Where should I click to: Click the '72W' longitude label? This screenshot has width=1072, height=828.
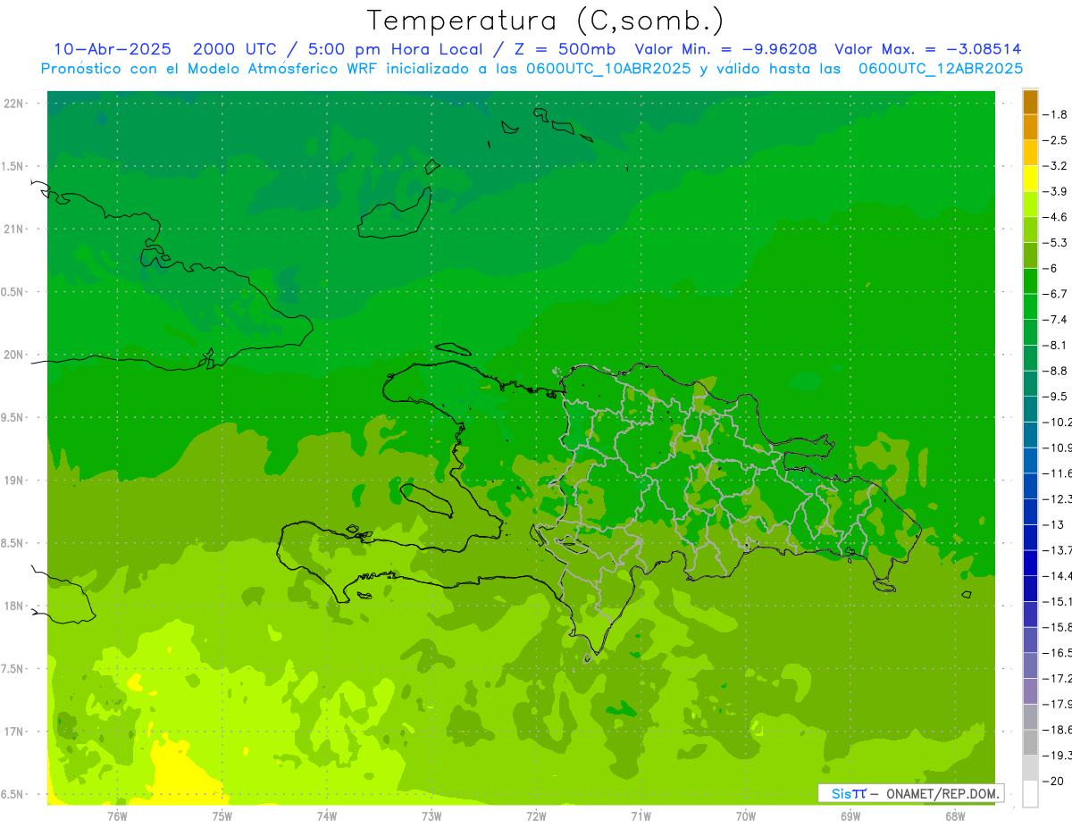(536, 815)
